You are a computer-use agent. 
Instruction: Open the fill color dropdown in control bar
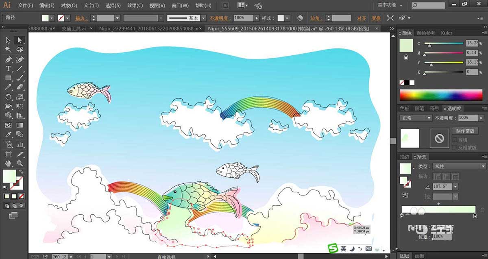click(x=51, y=18)
